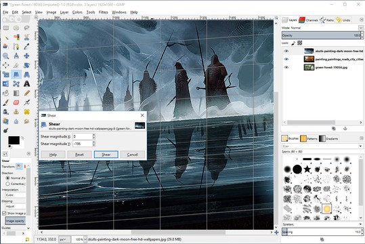Select the Foreground Select tool
Viewport: 365px width, 244px height.
point(6,47)
